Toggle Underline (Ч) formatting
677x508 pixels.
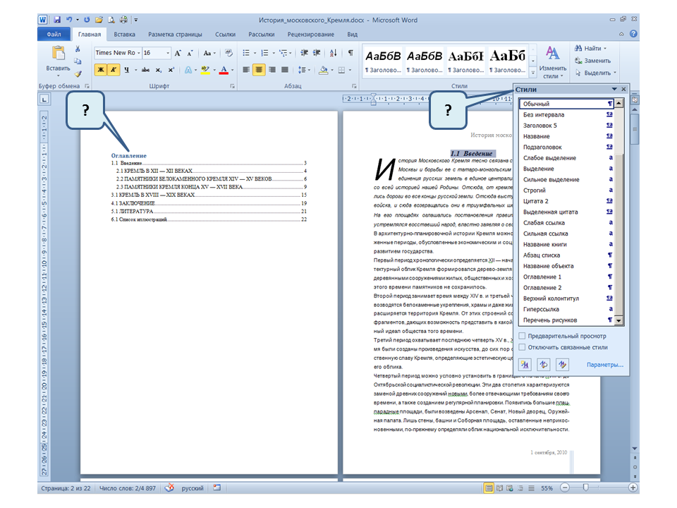[x=126, y=70]
